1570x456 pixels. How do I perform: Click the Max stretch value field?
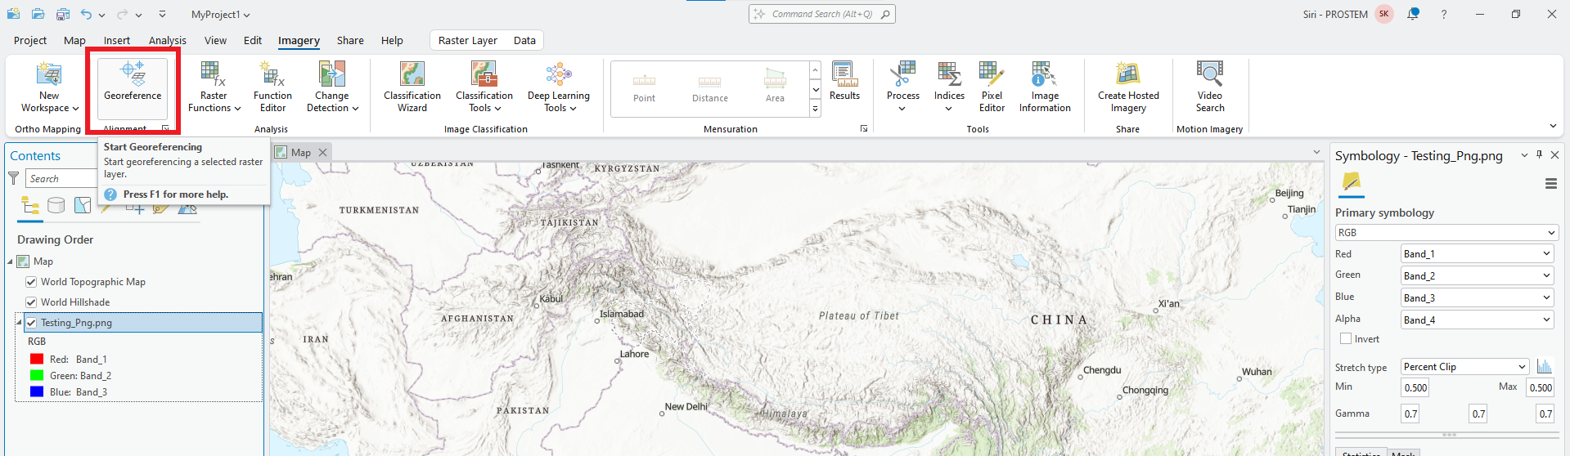1541,387
